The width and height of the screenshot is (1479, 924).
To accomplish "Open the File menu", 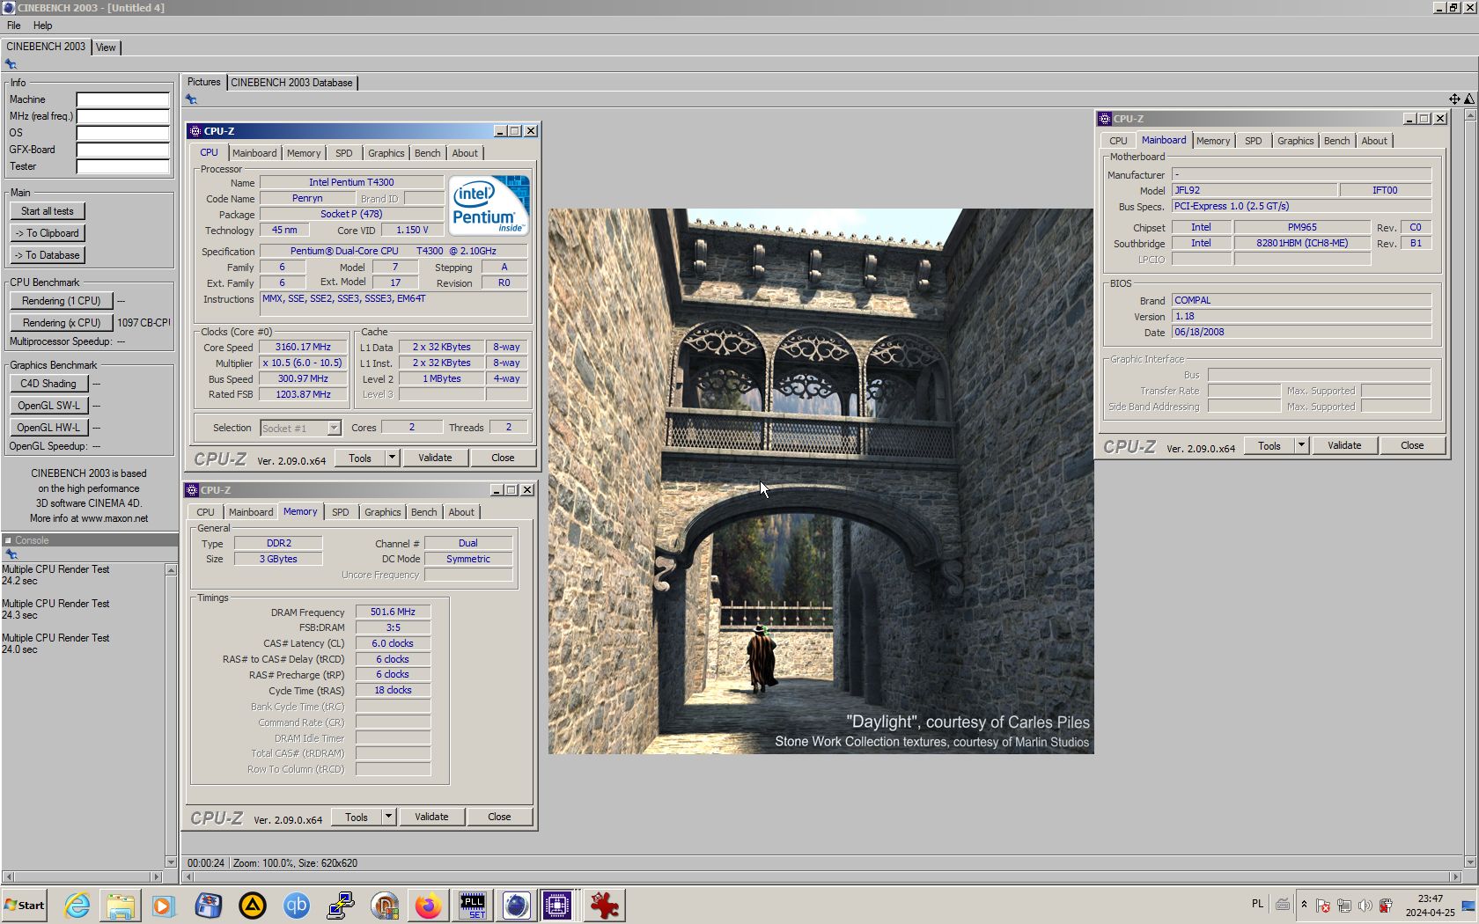I will 14,26.
